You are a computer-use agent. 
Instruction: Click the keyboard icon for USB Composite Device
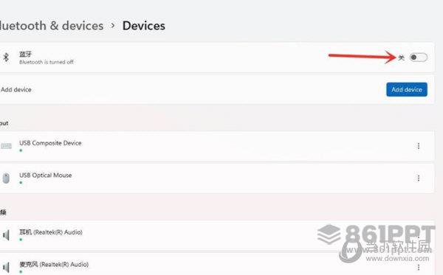6,146
